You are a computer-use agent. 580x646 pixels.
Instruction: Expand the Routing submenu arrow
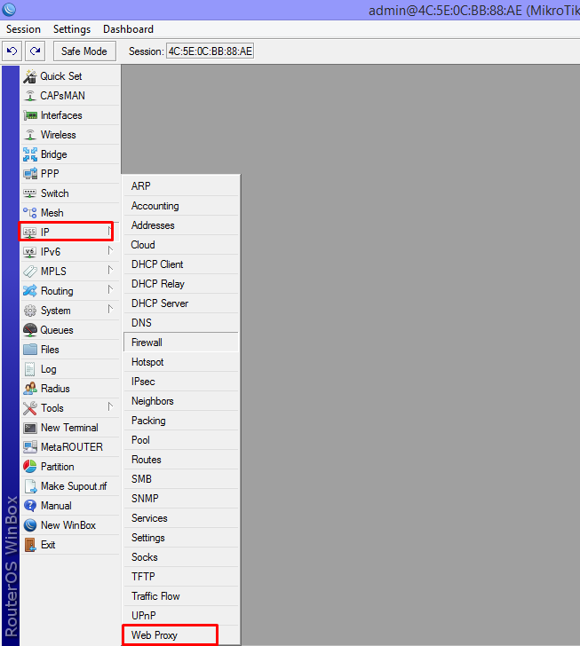(x=110, y=289)
